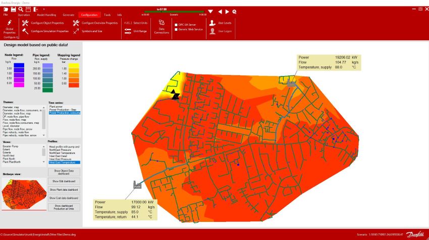This screenshot has width=429, height=240.
Task: Switch to the Generate tab
Action: (69, 15)
